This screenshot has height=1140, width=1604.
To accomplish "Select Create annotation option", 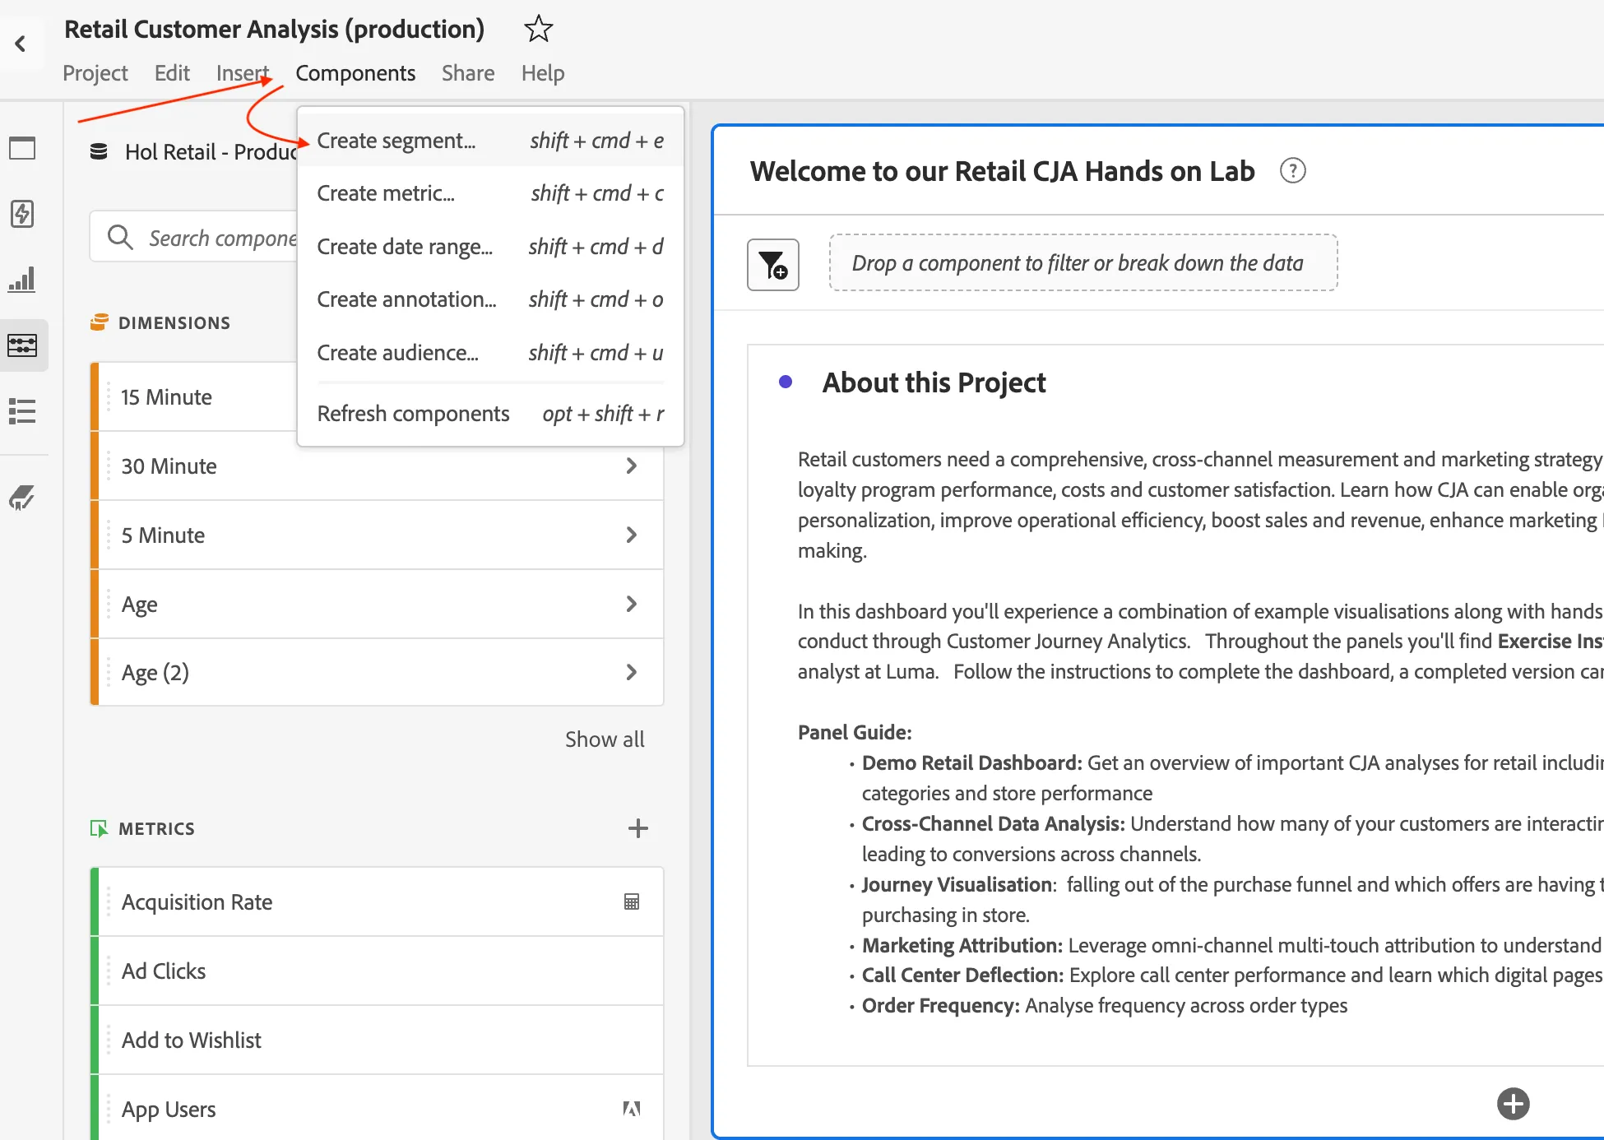I will click(490, 299).
